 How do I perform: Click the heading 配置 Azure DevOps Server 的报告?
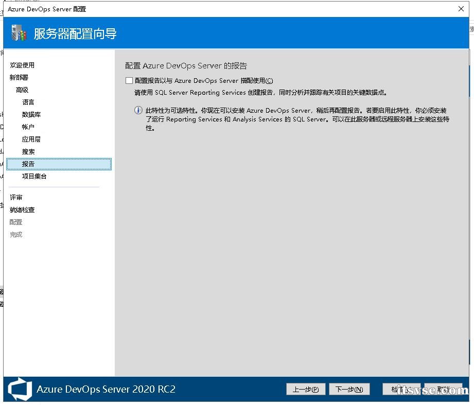(186, 65)
